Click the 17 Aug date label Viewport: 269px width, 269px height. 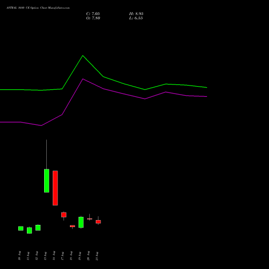(x=62, y=256)
